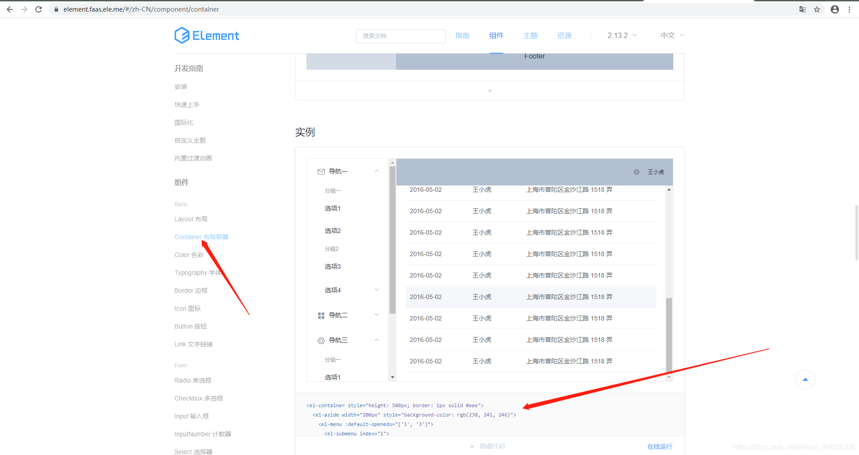
Task: Click the back-to-top round button
Action: tap(805, 379)
